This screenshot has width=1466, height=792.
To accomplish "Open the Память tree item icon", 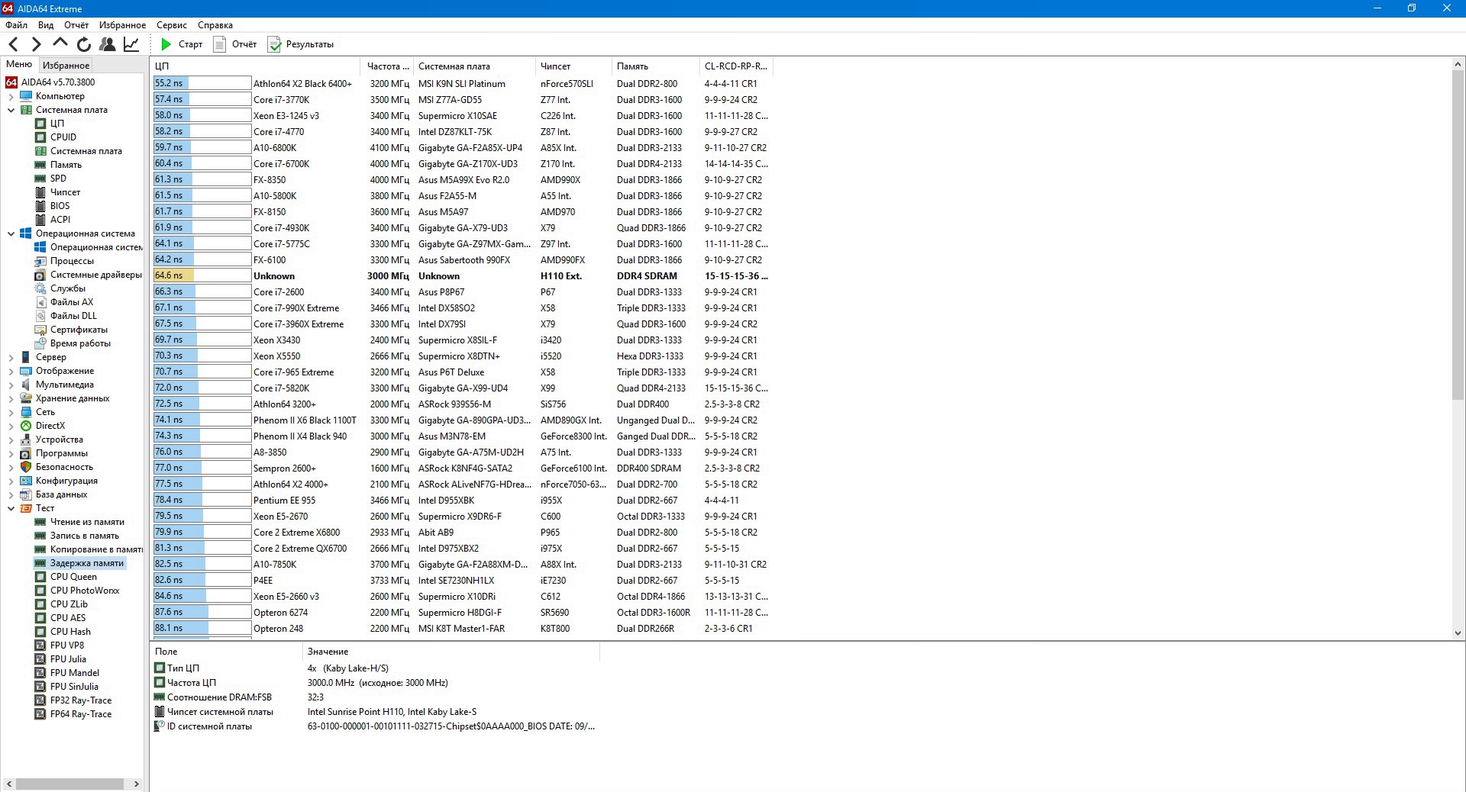I will (x=40, y=165).
